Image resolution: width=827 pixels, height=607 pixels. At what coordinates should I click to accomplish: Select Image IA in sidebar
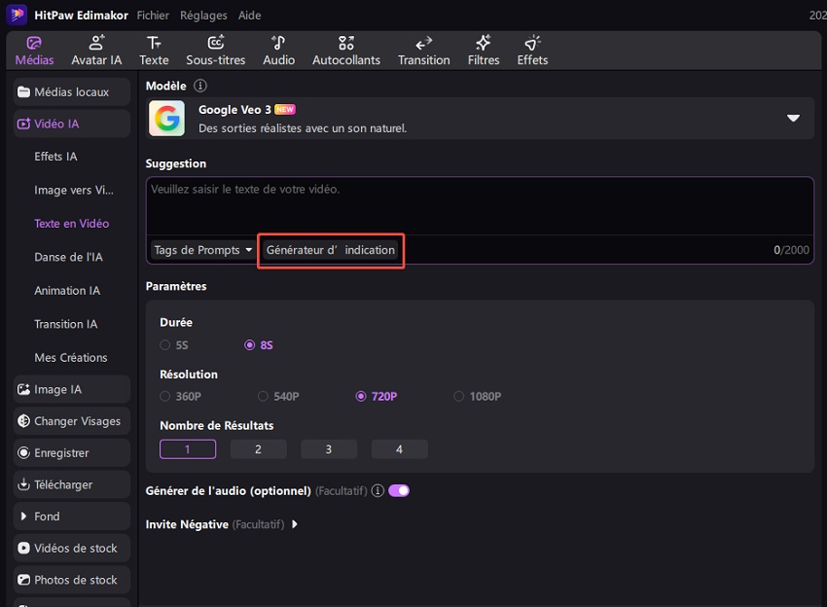[72, 389]
